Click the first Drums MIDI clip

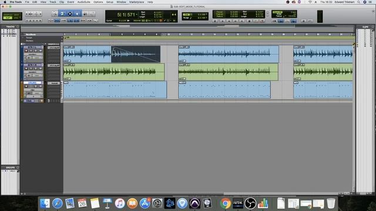(115, 90)
